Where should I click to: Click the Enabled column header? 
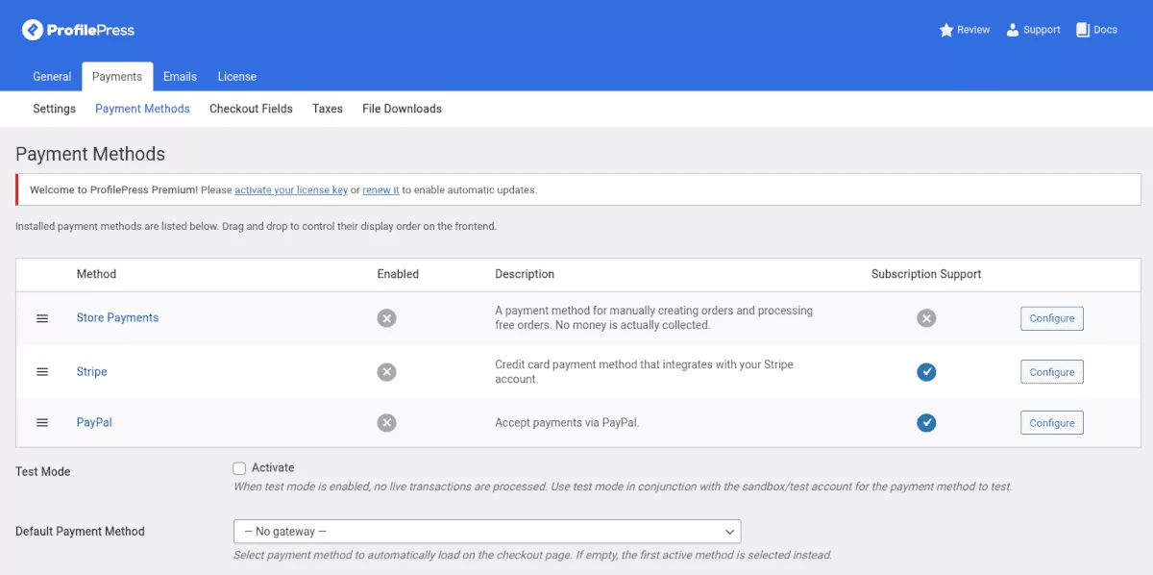point(398,274)
